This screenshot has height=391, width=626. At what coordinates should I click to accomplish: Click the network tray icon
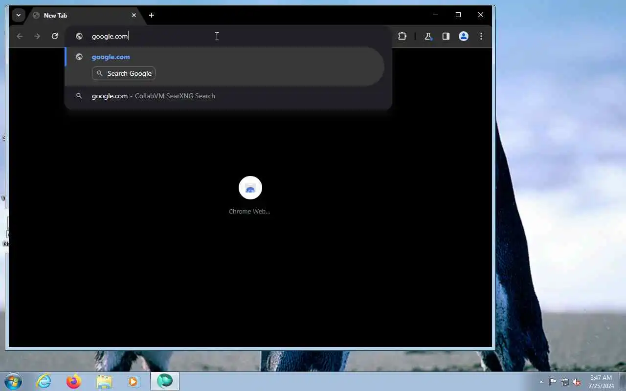pos(565,382)
